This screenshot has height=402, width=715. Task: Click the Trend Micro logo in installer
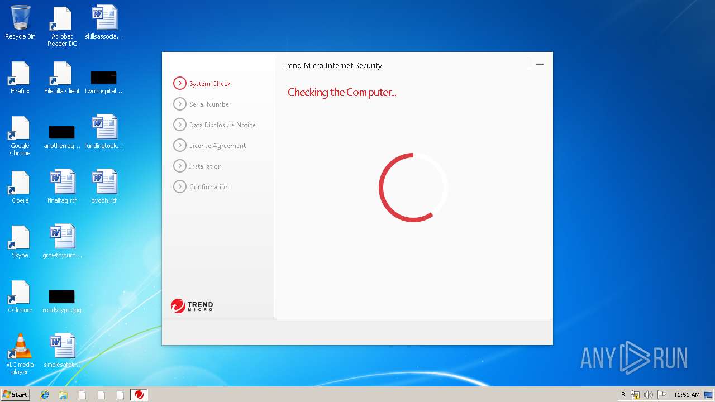pyautogui.click(x=192, y=305)
